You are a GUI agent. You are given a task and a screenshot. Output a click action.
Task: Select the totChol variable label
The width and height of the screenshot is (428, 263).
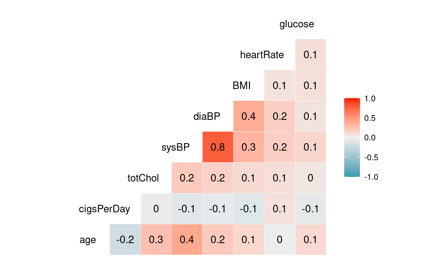[143, 178]
